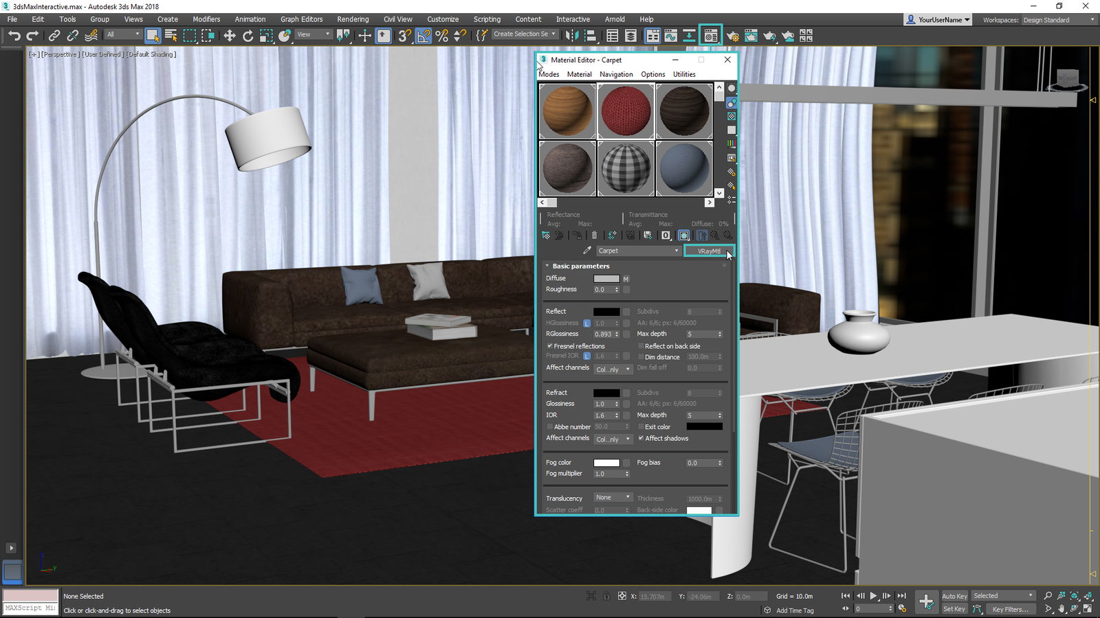
Task: Toggle Angle Snap in toolbar
Action: click(x=423, y=36)
